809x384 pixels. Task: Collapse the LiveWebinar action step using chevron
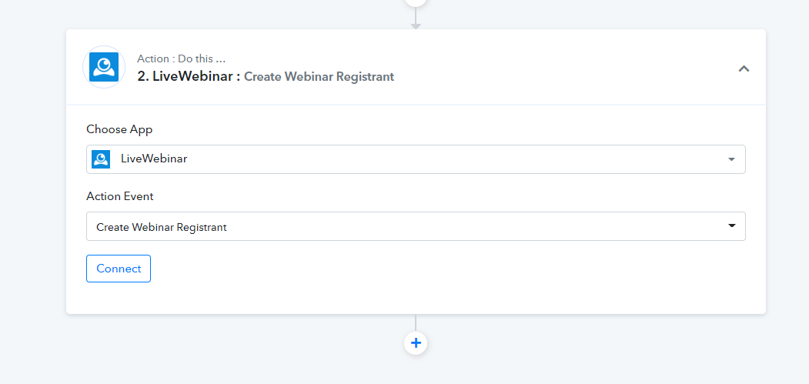[744, 68]
